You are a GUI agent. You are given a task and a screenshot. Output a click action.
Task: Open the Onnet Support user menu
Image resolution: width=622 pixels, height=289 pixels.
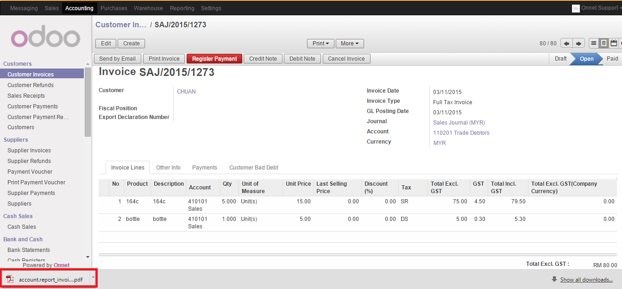599,8
